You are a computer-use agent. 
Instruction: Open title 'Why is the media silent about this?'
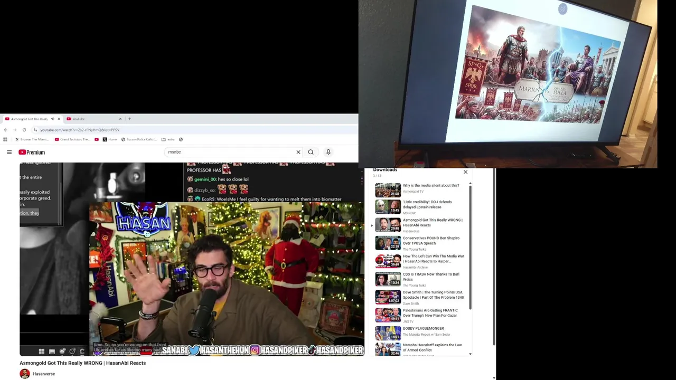(431, 186)
